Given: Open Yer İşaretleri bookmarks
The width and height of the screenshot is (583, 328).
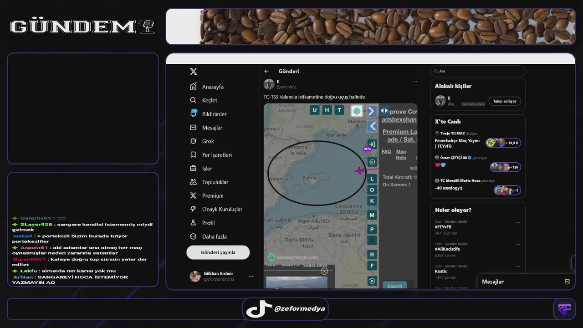Looking at the screenshot, I should (x=211, y=155).
